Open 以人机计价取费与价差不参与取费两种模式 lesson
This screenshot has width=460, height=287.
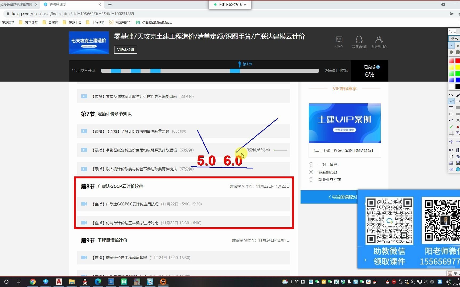[x=183, y=169]
